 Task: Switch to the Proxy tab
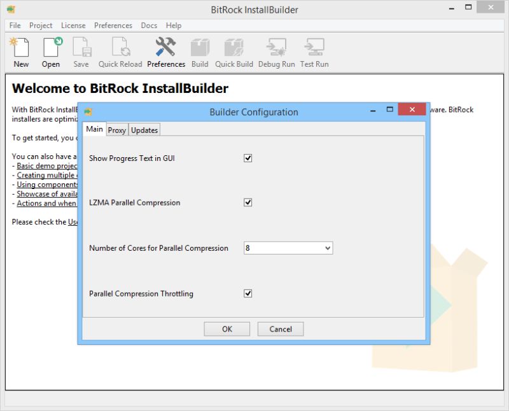[x=117, y=130]
